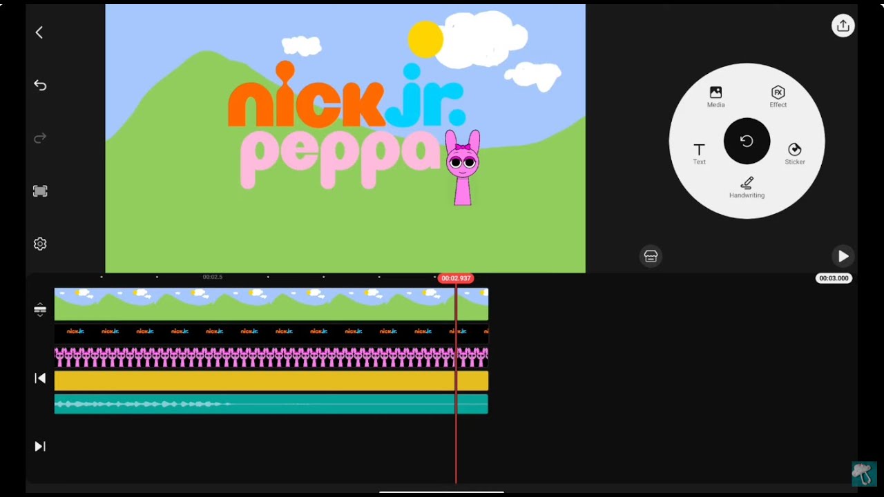
Task: Tap the center replay button in wheel
Action: (x=747, y=141)
